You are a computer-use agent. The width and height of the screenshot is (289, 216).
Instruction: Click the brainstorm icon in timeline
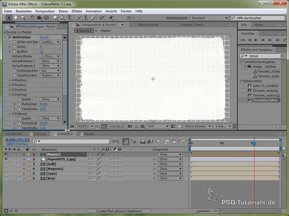167,142
